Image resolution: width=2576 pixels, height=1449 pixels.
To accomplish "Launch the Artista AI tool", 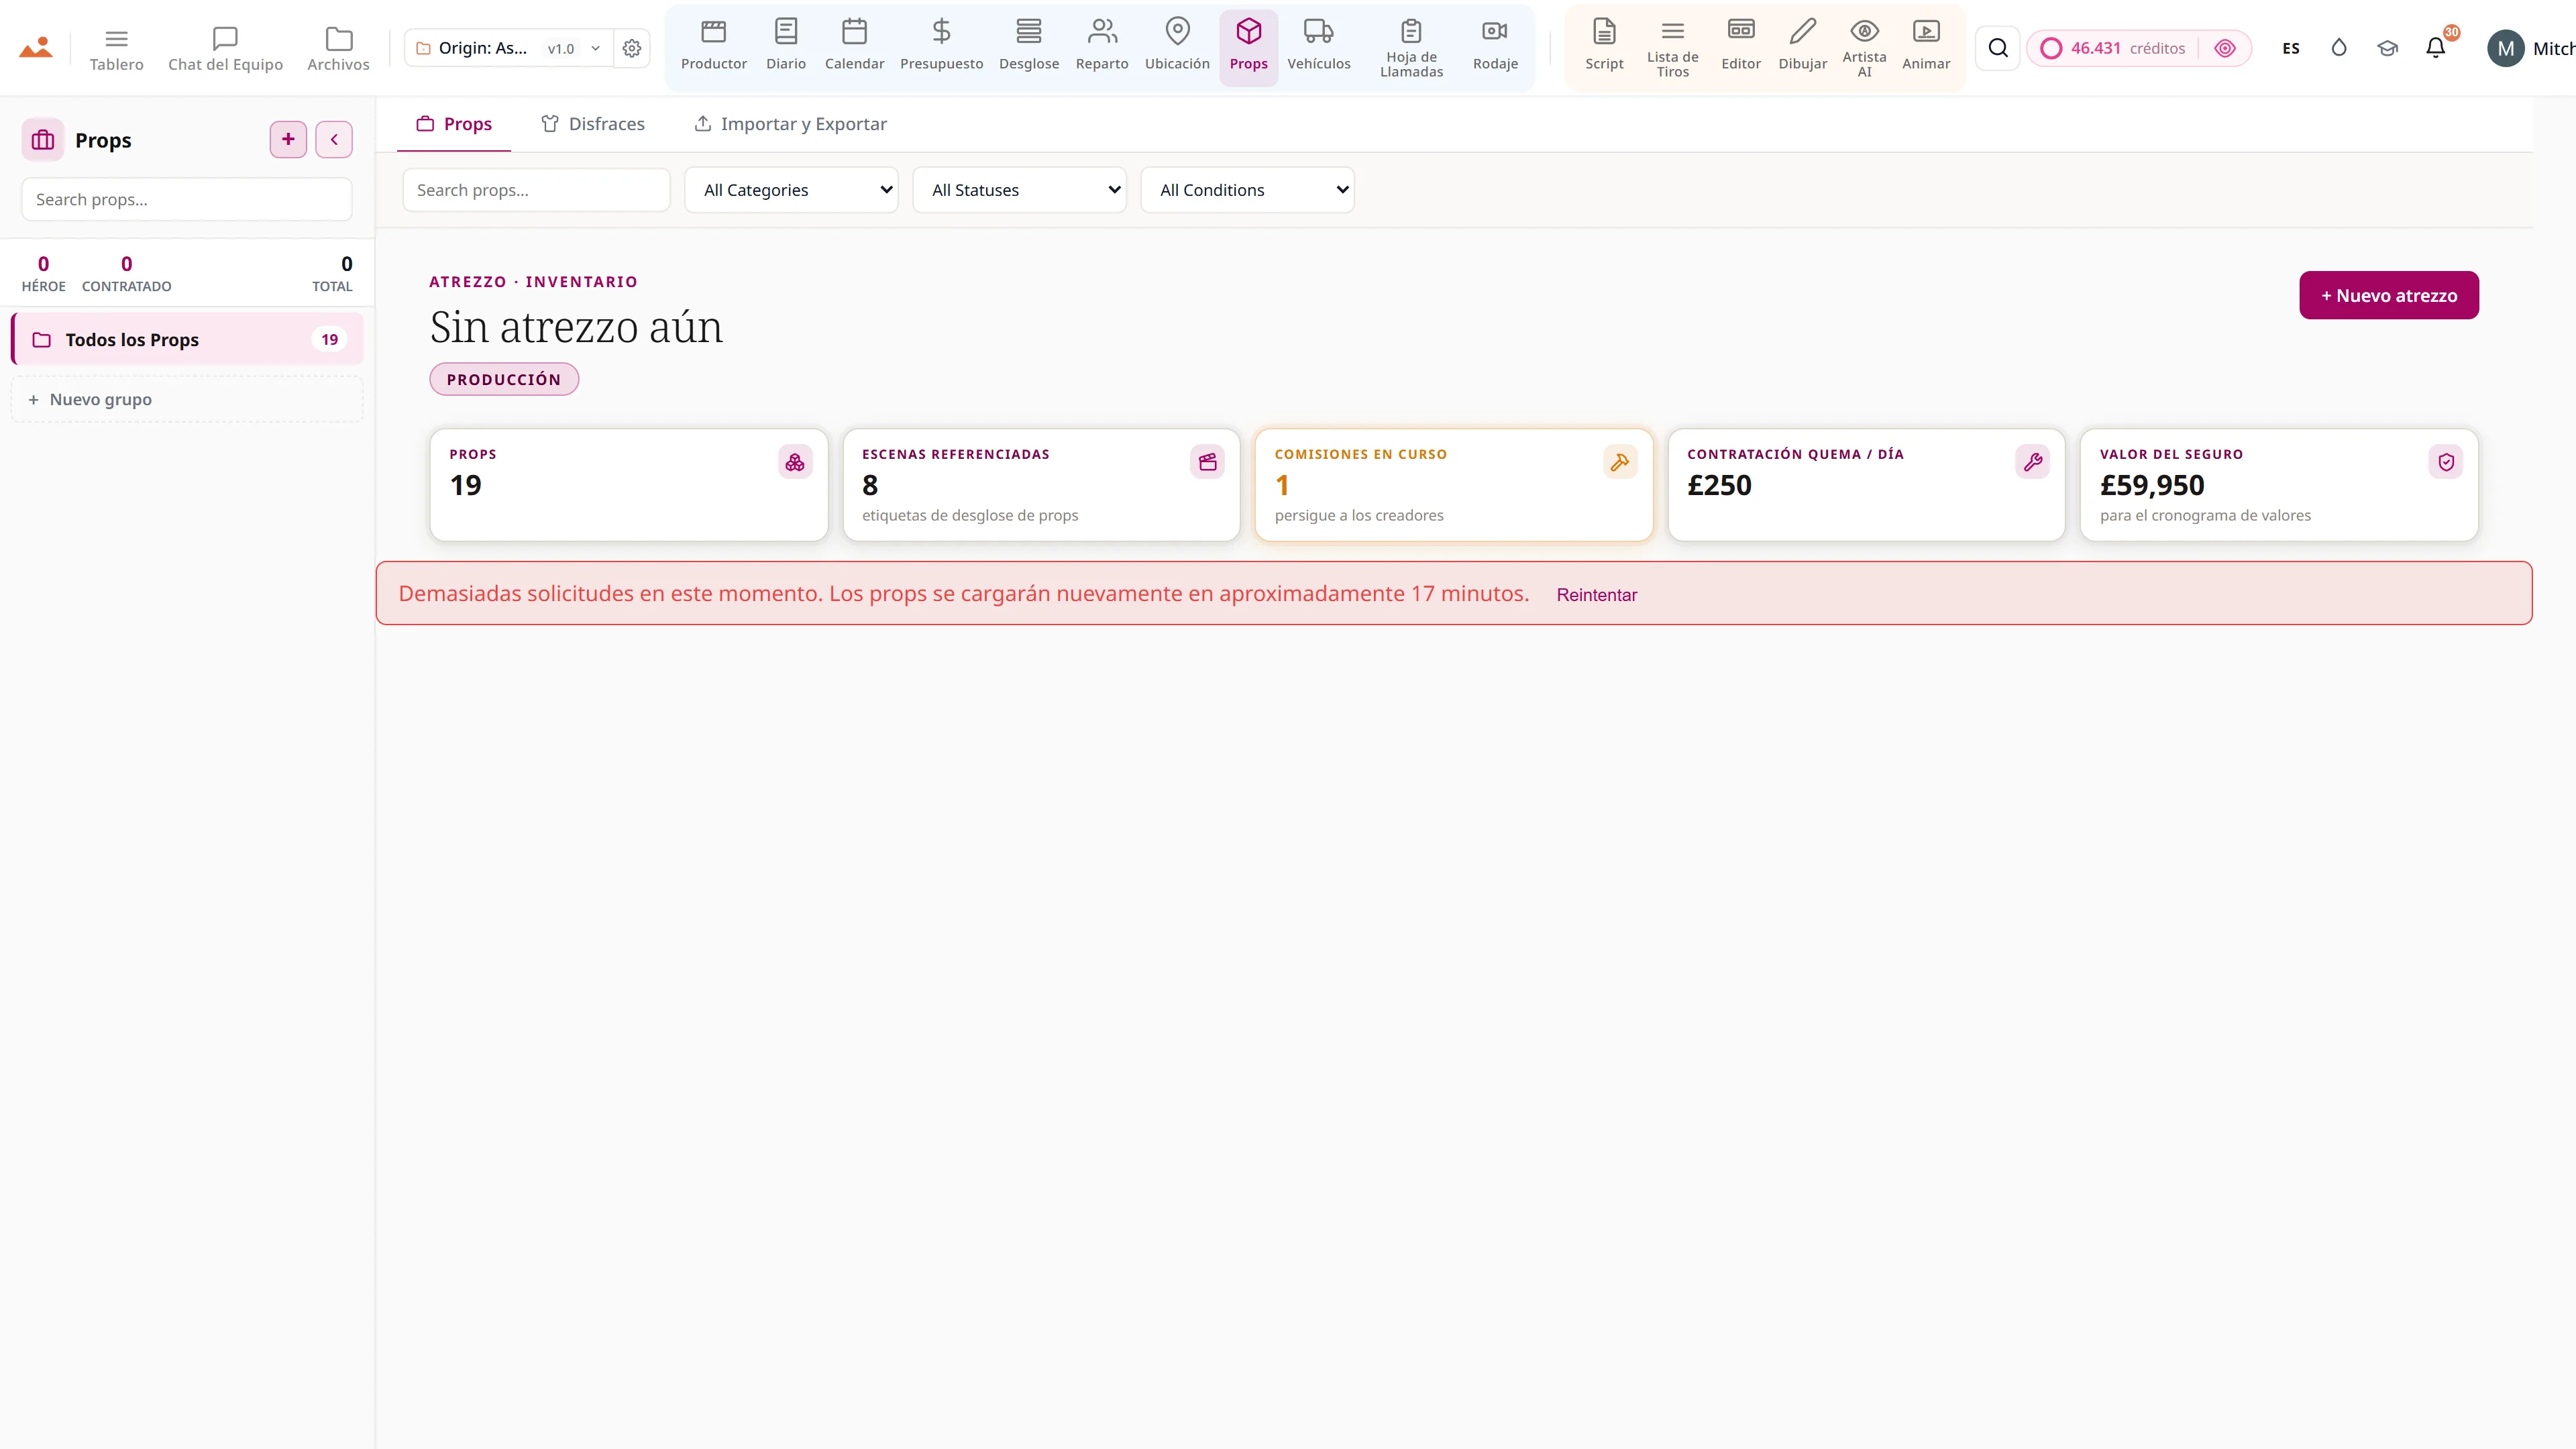I will (1864, 47).
